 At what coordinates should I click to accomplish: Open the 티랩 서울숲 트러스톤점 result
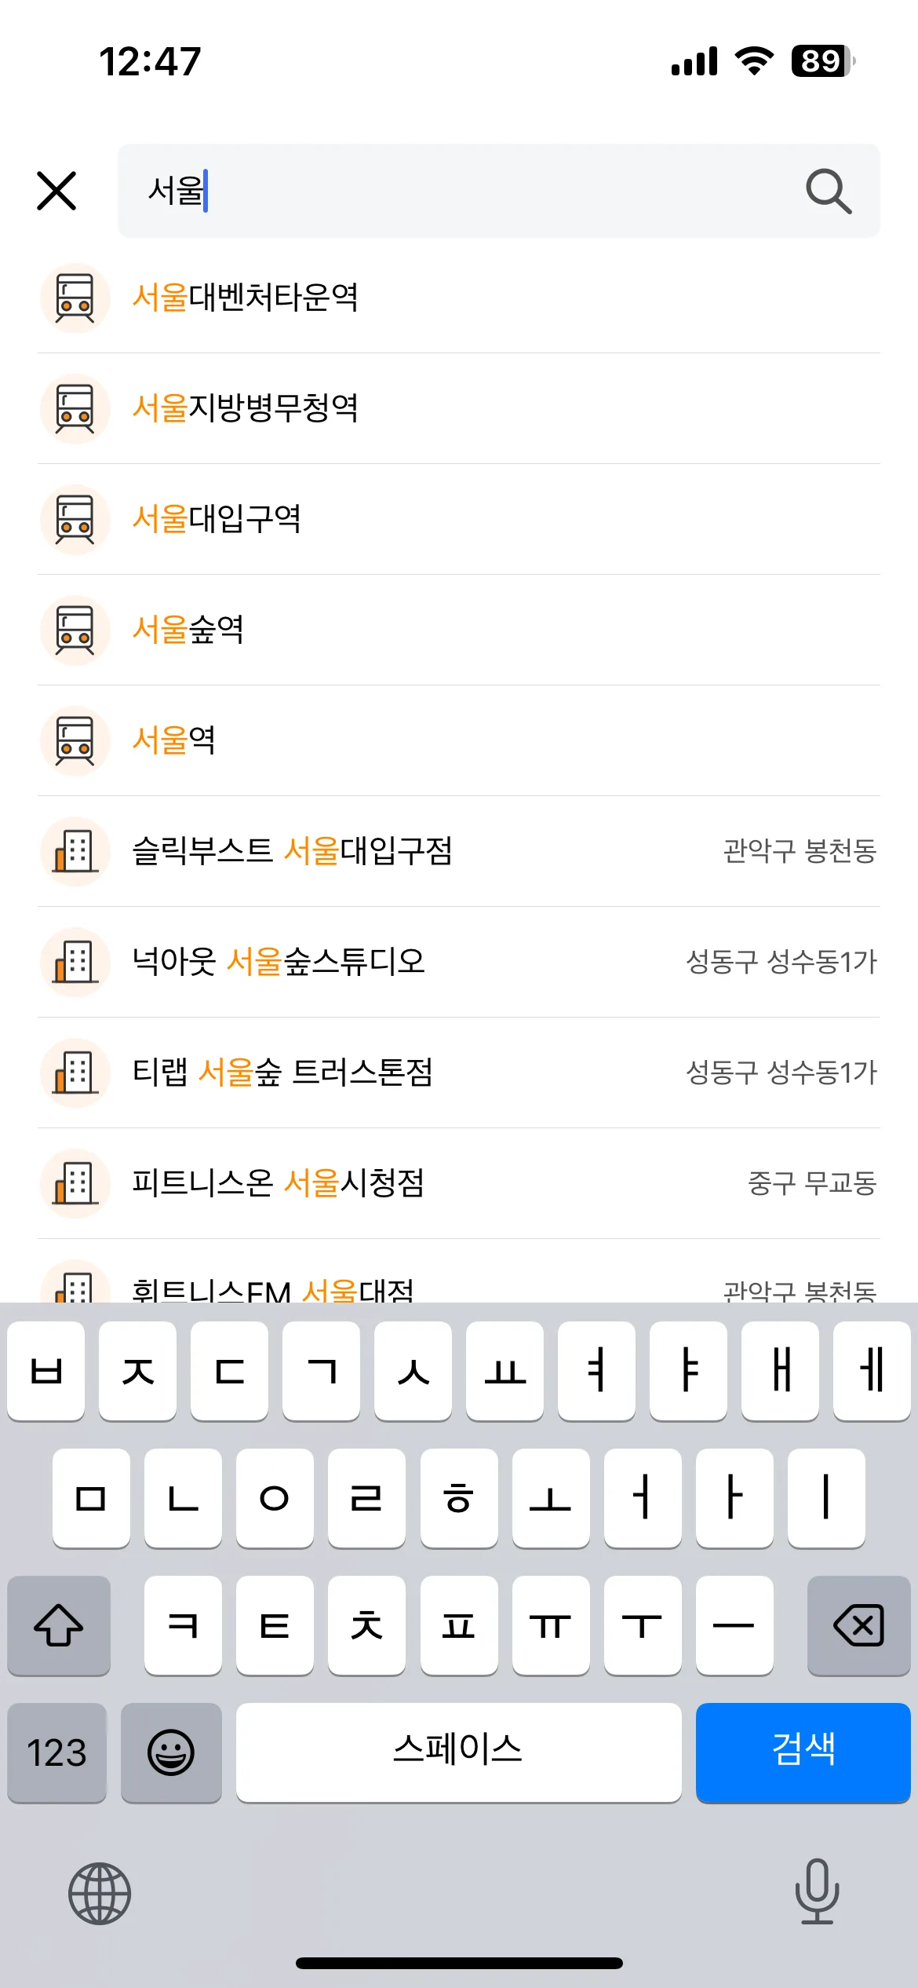[x=459, y=1073]
